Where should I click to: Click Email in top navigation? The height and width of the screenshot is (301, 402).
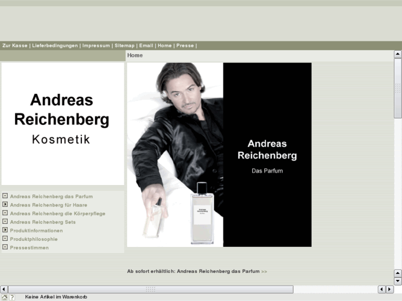click(146, 46)
